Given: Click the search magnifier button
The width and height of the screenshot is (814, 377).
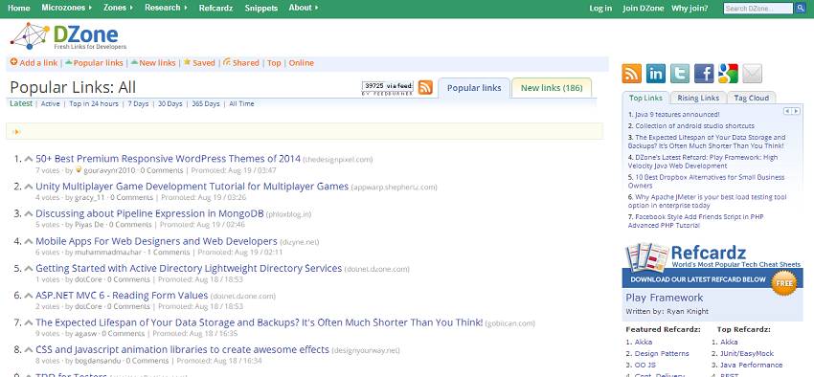Looking at the screenshot, I should click(x=800, y=9).
